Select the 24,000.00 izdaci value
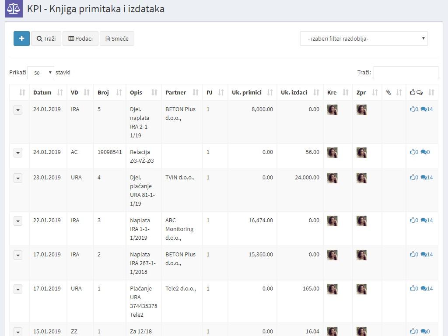Image resolution: width=448 pixels, height=336 pixels. coord(307,178)
